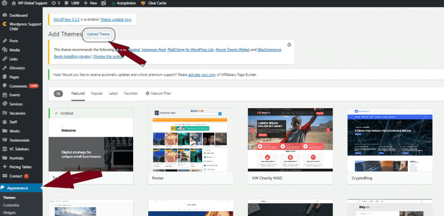Open Widgets submenu under Appearance
The image size is (444, 216).
click(10, 213)
